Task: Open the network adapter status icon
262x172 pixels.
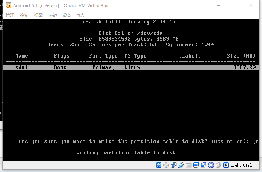Action: [x=174, y=165]
